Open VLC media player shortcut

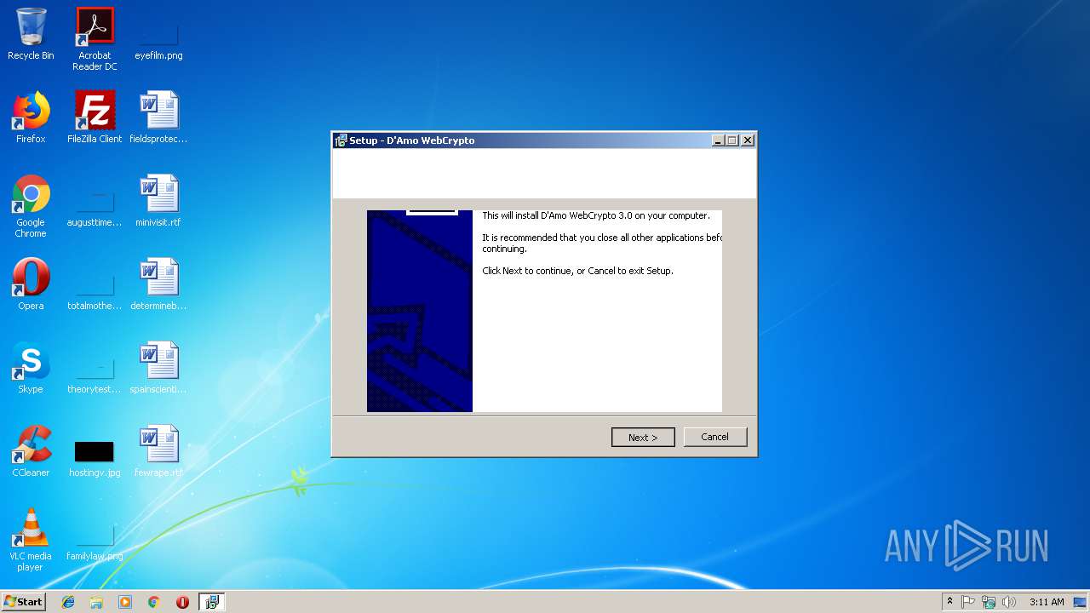click(x=31, y=540)
